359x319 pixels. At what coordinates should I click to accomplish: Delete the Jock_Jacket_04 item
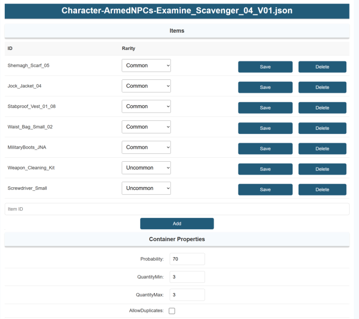322,87
